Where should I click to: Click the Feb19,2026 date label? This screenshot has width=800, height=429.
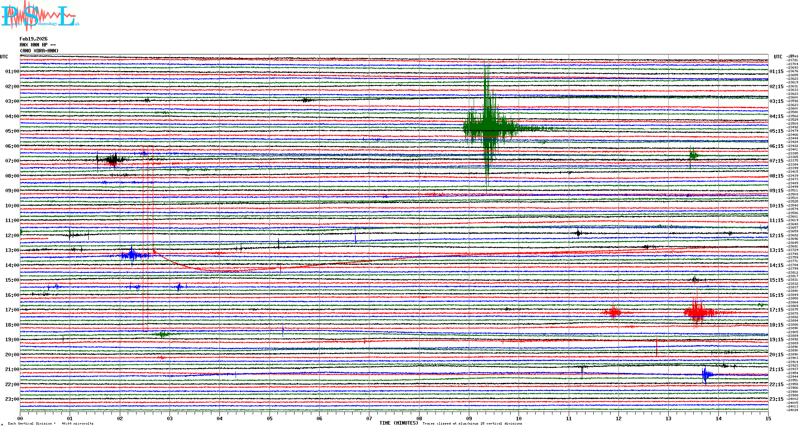point(33,39)
